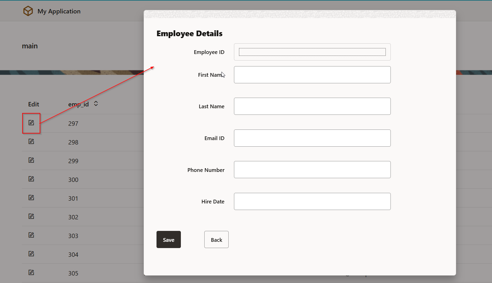Click the Email ID input field
This screenshot has height=283, width=492.
(x=312, y=138)
